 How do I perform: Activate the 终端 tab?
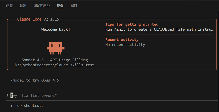(60, 6)
